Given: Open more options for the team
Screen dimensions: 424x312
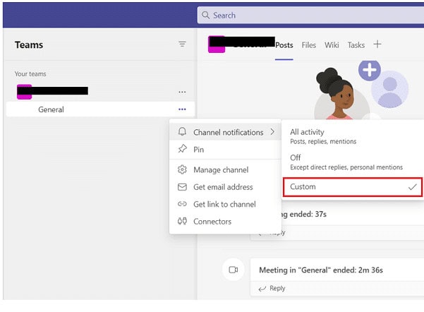Looking at the screenshot, I should (x=182, y=92).
